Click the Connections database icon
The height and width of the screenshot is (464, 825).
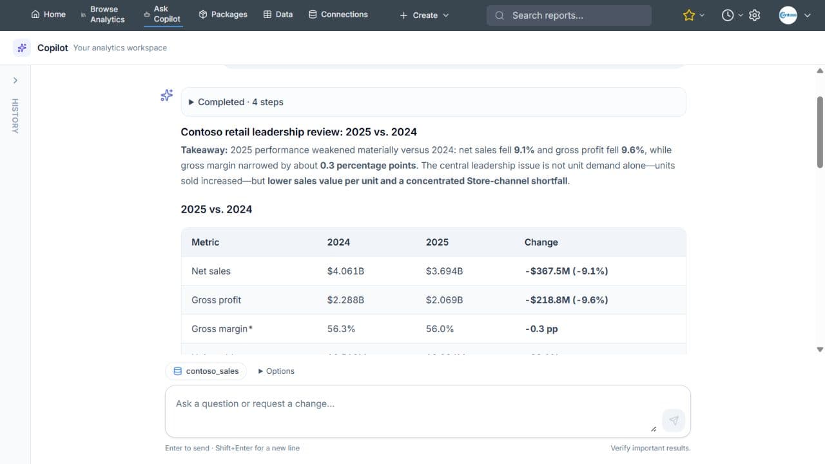tap(313, 14)
